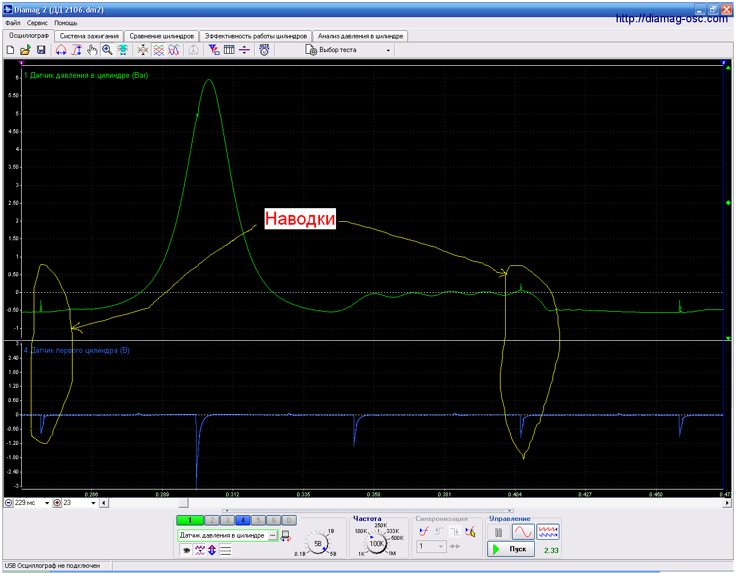The image size is (736, 573).
Task: Collapse the bottom control panel handle
Action: [x=368, y=511]
